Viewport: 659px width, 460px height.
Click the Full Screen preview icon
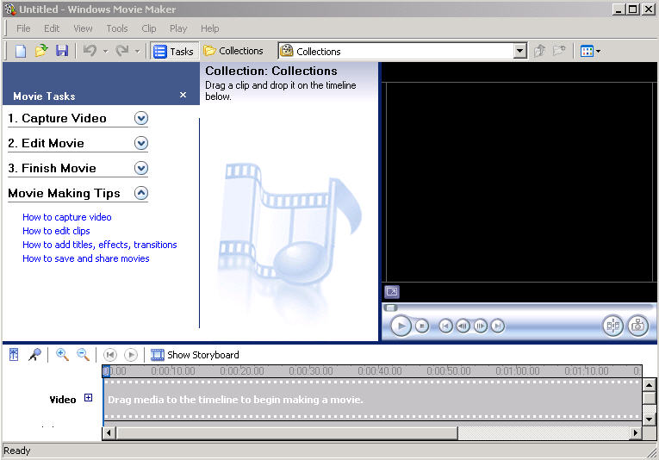coord(392,291)
